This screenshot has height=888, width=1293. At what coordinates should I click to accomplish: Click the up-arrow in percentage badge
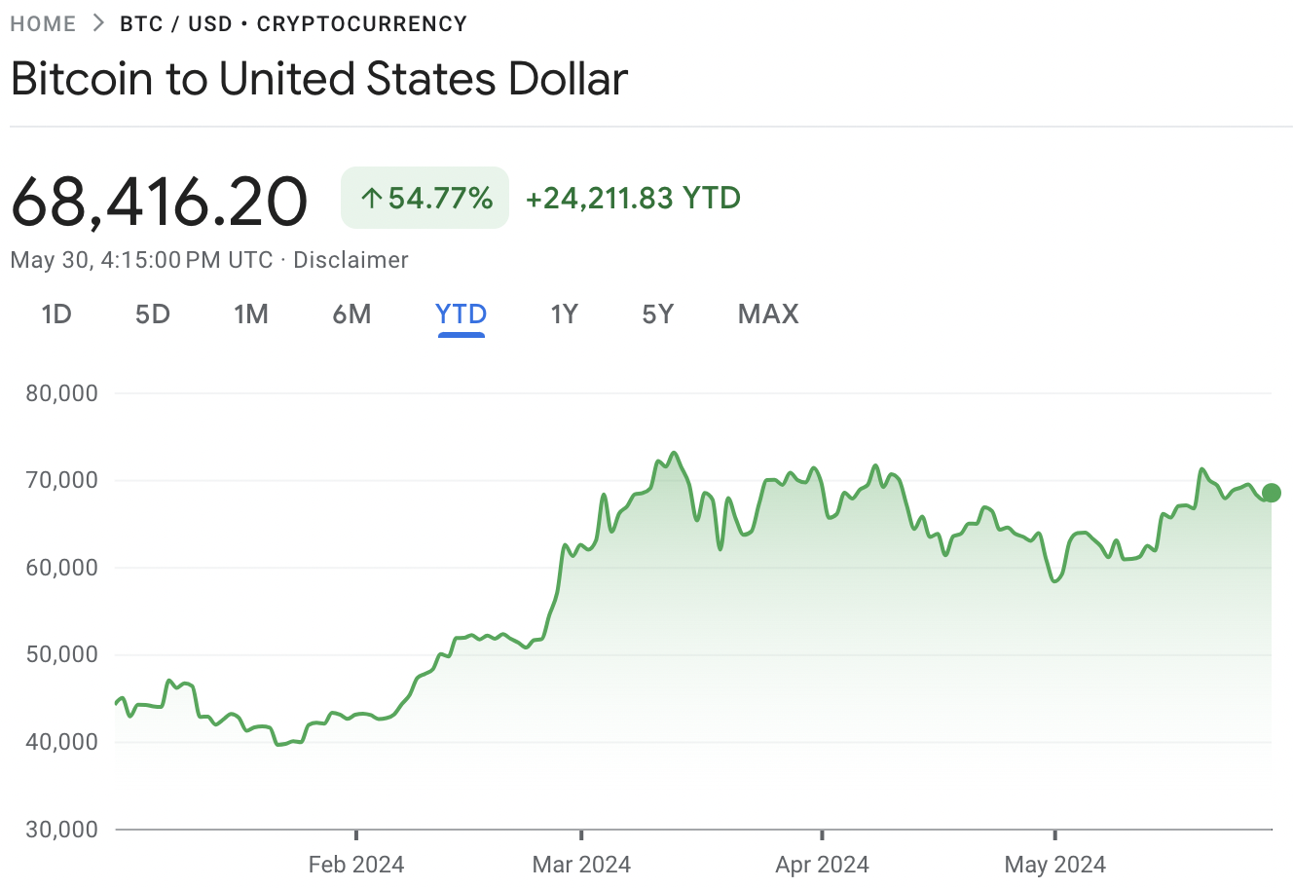point(371,199)
